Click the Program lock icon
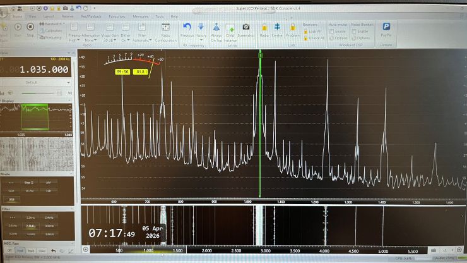467x263 pixels. pos(293,28)
